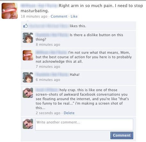Delete the 'holy crap' comment via Delete link
Screen dimensions: 146x142
click(69, 113)
